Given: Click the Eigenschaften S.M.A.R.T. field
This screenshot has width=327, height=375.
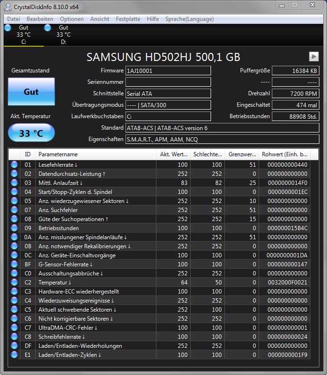Looking at the screenshot, I should coord(222,140).
